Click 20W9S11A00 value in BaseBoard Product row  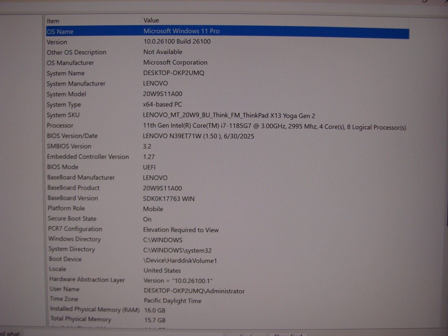[162, 188]
